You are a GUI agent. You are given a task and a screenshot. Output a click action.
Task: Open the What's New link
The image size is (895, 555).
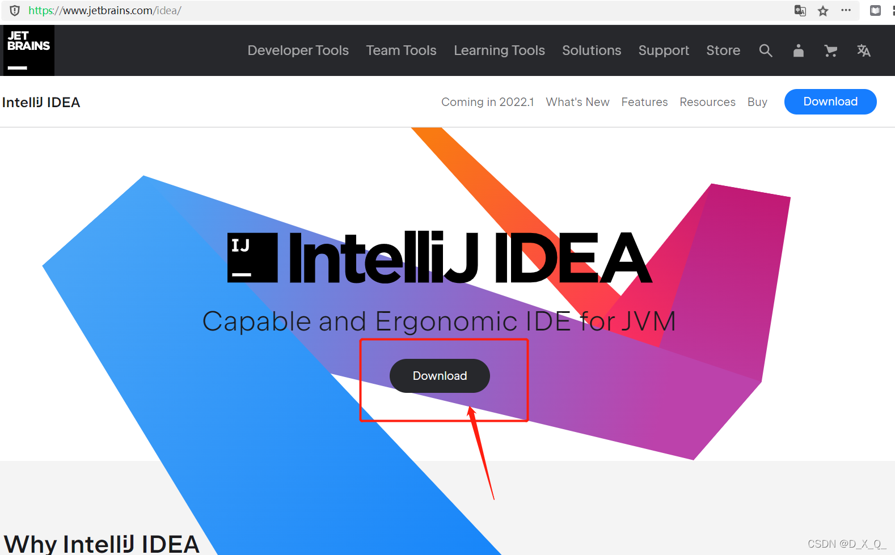(577, 102)
